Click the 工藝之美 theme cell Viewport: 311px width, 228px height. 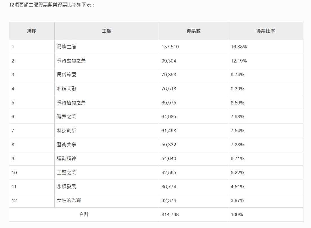(66, 173)
